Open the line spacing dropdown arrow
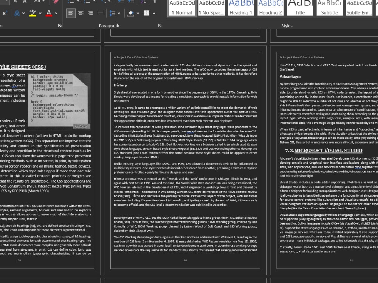The image size is (378, 283). (x=119, y=13)
